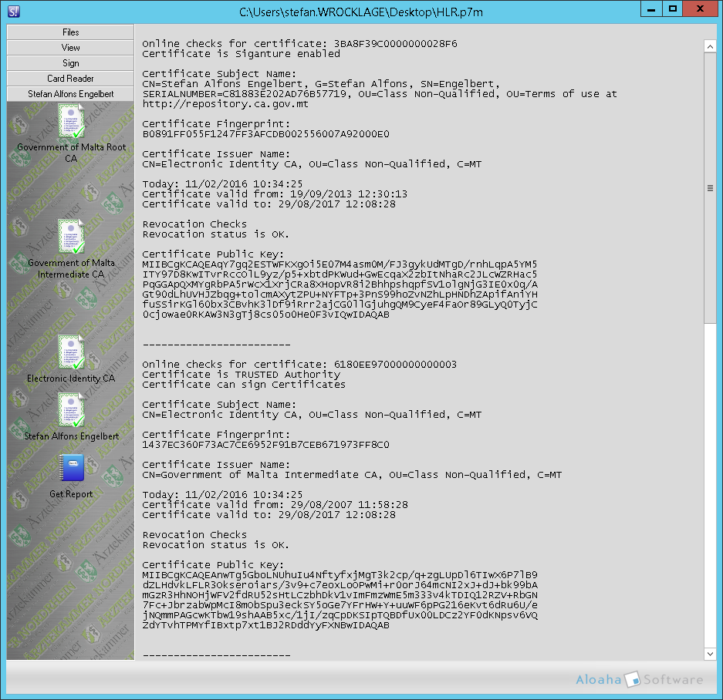Open the Card Reader section

click(71, 79)
